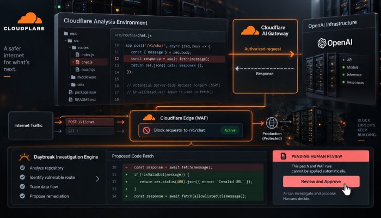Viewport: 381px width, 218px height.
Task: Click the middleware folder icon
Action: coord(73,77)
